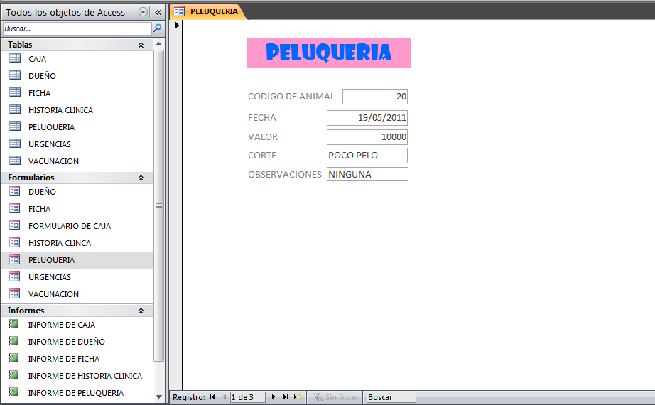Collapse the Tablas group

141,45
